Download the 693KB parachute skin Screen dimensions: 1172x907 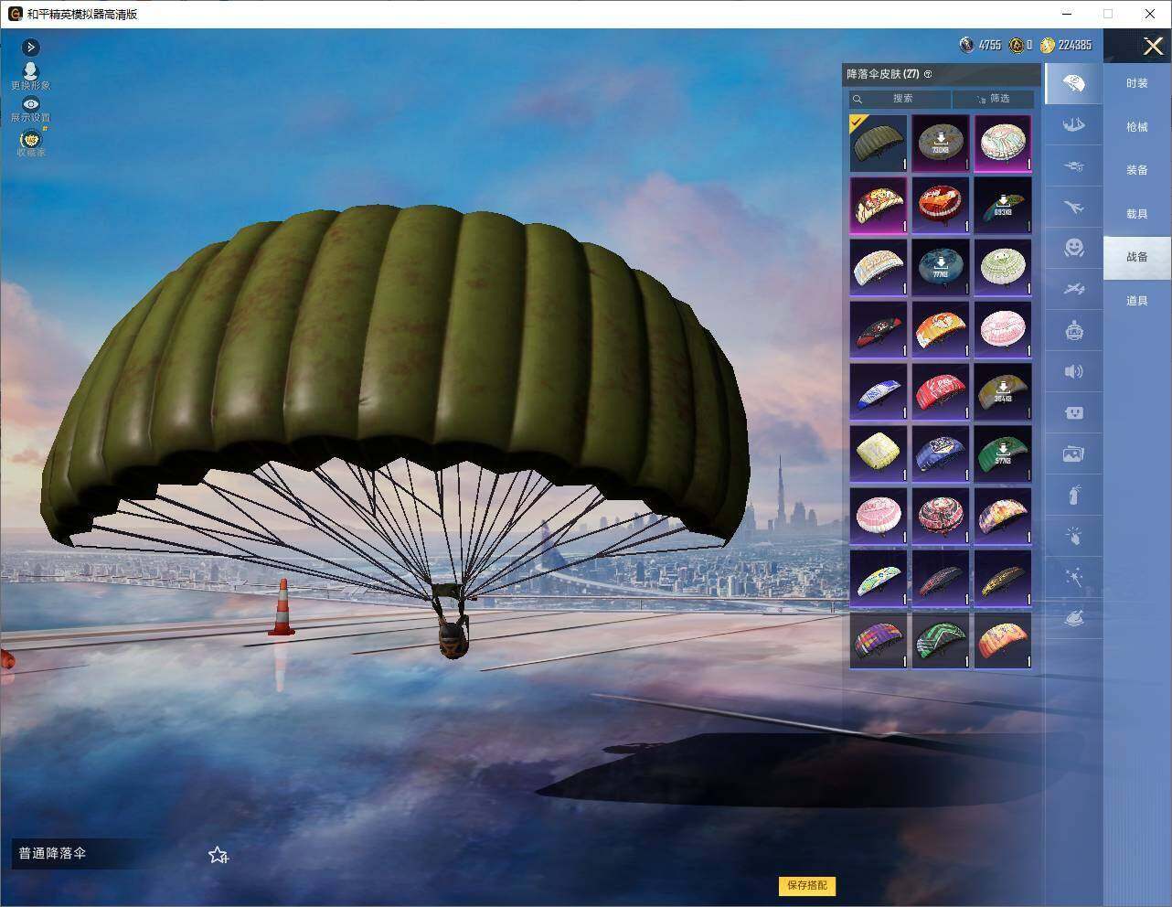click(1003, 205)
